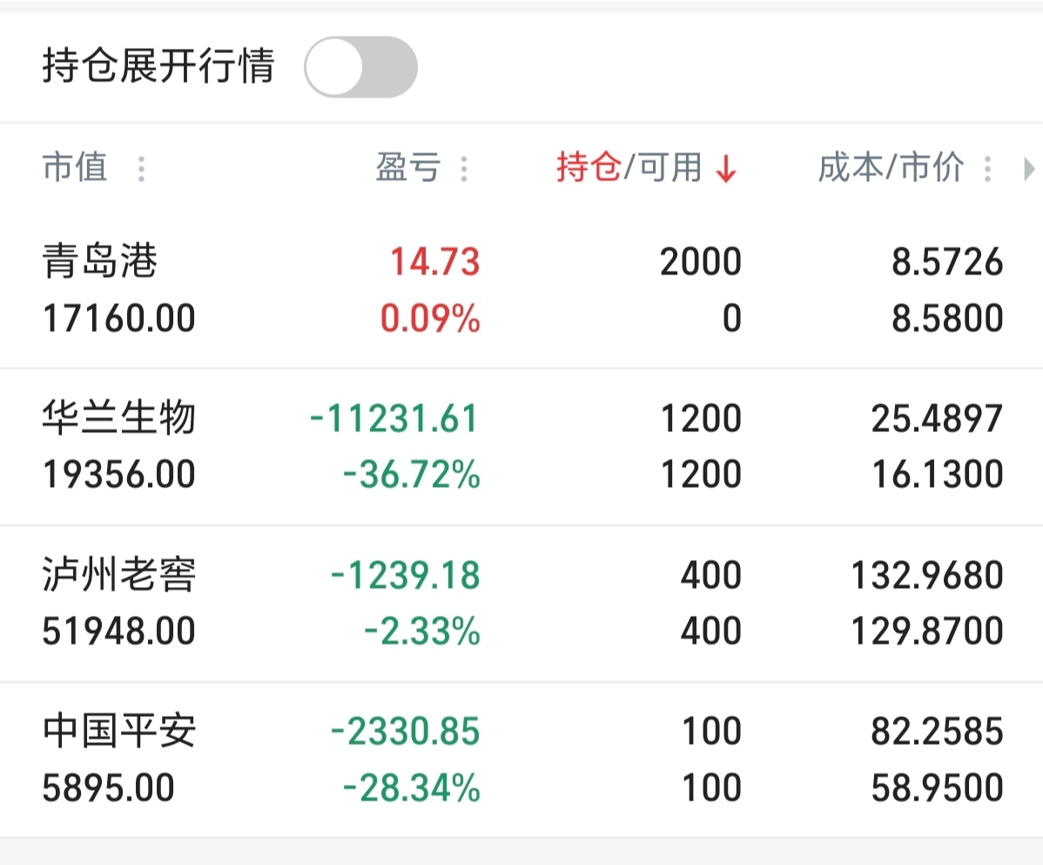Open the 市值 column options dots
The width and height of the screenshot is (1043, 865).
point(141,169)
